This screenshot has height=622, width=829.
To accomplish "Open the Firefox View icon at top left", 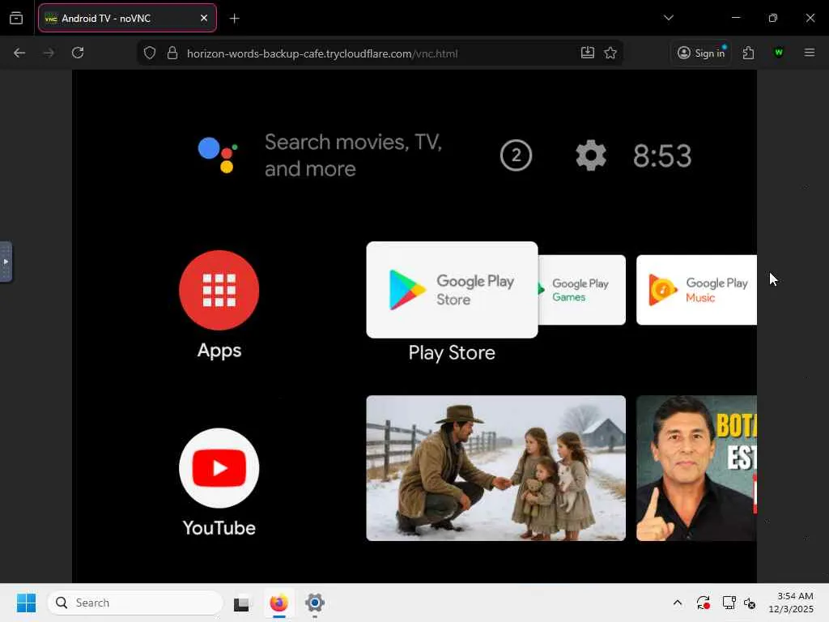I will point(16,18).
